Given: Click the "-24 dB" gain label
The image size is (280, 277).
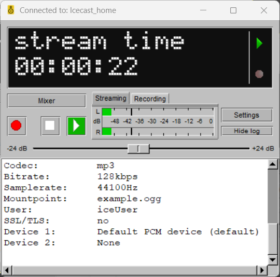Looking at the screenshot, I should coord(17,148).
